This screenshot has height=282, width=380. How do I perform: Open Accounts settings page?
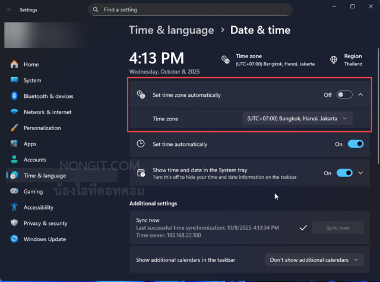click(x=62, y=160)
